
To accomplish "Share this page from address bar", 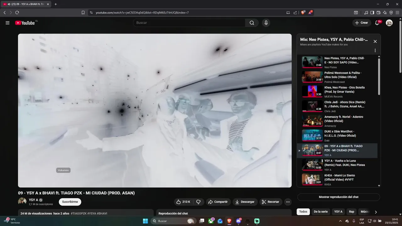I will [x=295, y=13].
